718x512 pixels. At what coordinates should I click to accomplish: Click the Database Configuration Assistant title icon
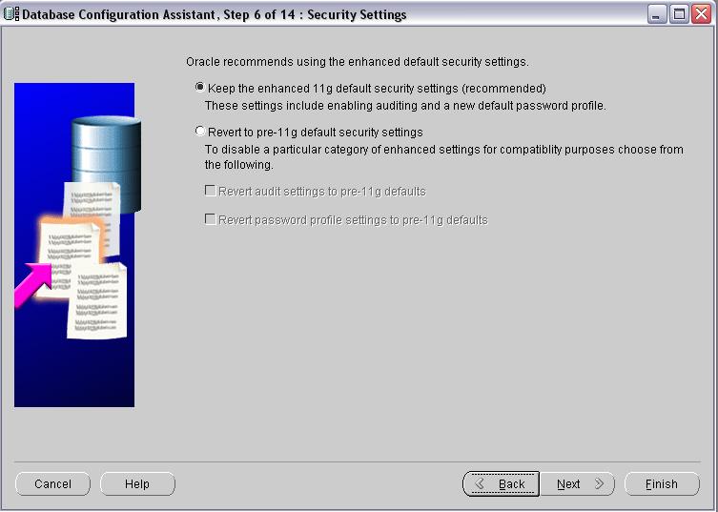point(11,14)
